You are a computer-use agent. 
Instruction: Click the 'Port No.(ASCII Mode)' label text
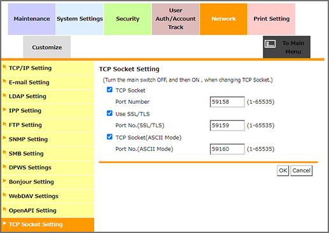tap(144, 149)
